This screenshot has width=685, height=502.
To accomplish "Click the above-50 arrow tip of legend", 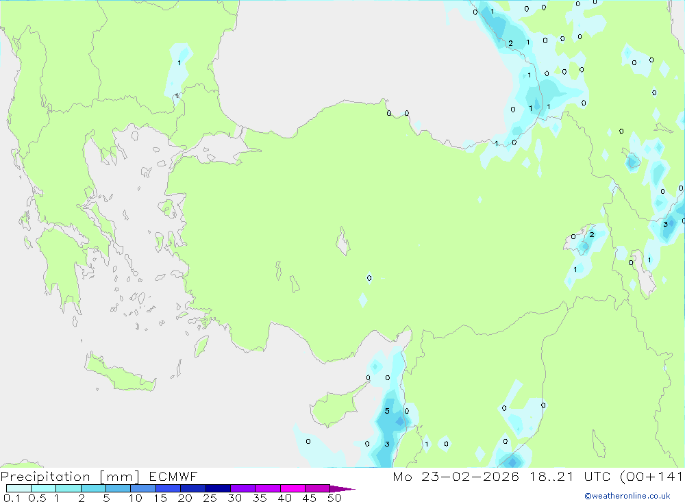I will coord(342,489).
